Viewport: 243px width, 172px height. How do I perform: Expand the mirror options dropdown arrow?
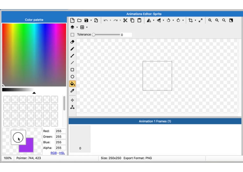(154, 20)
